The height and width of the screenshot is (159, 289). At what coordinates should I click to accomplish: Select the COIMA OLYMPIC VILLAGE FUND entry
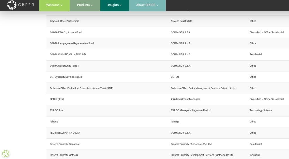click(x=67, y=55)
